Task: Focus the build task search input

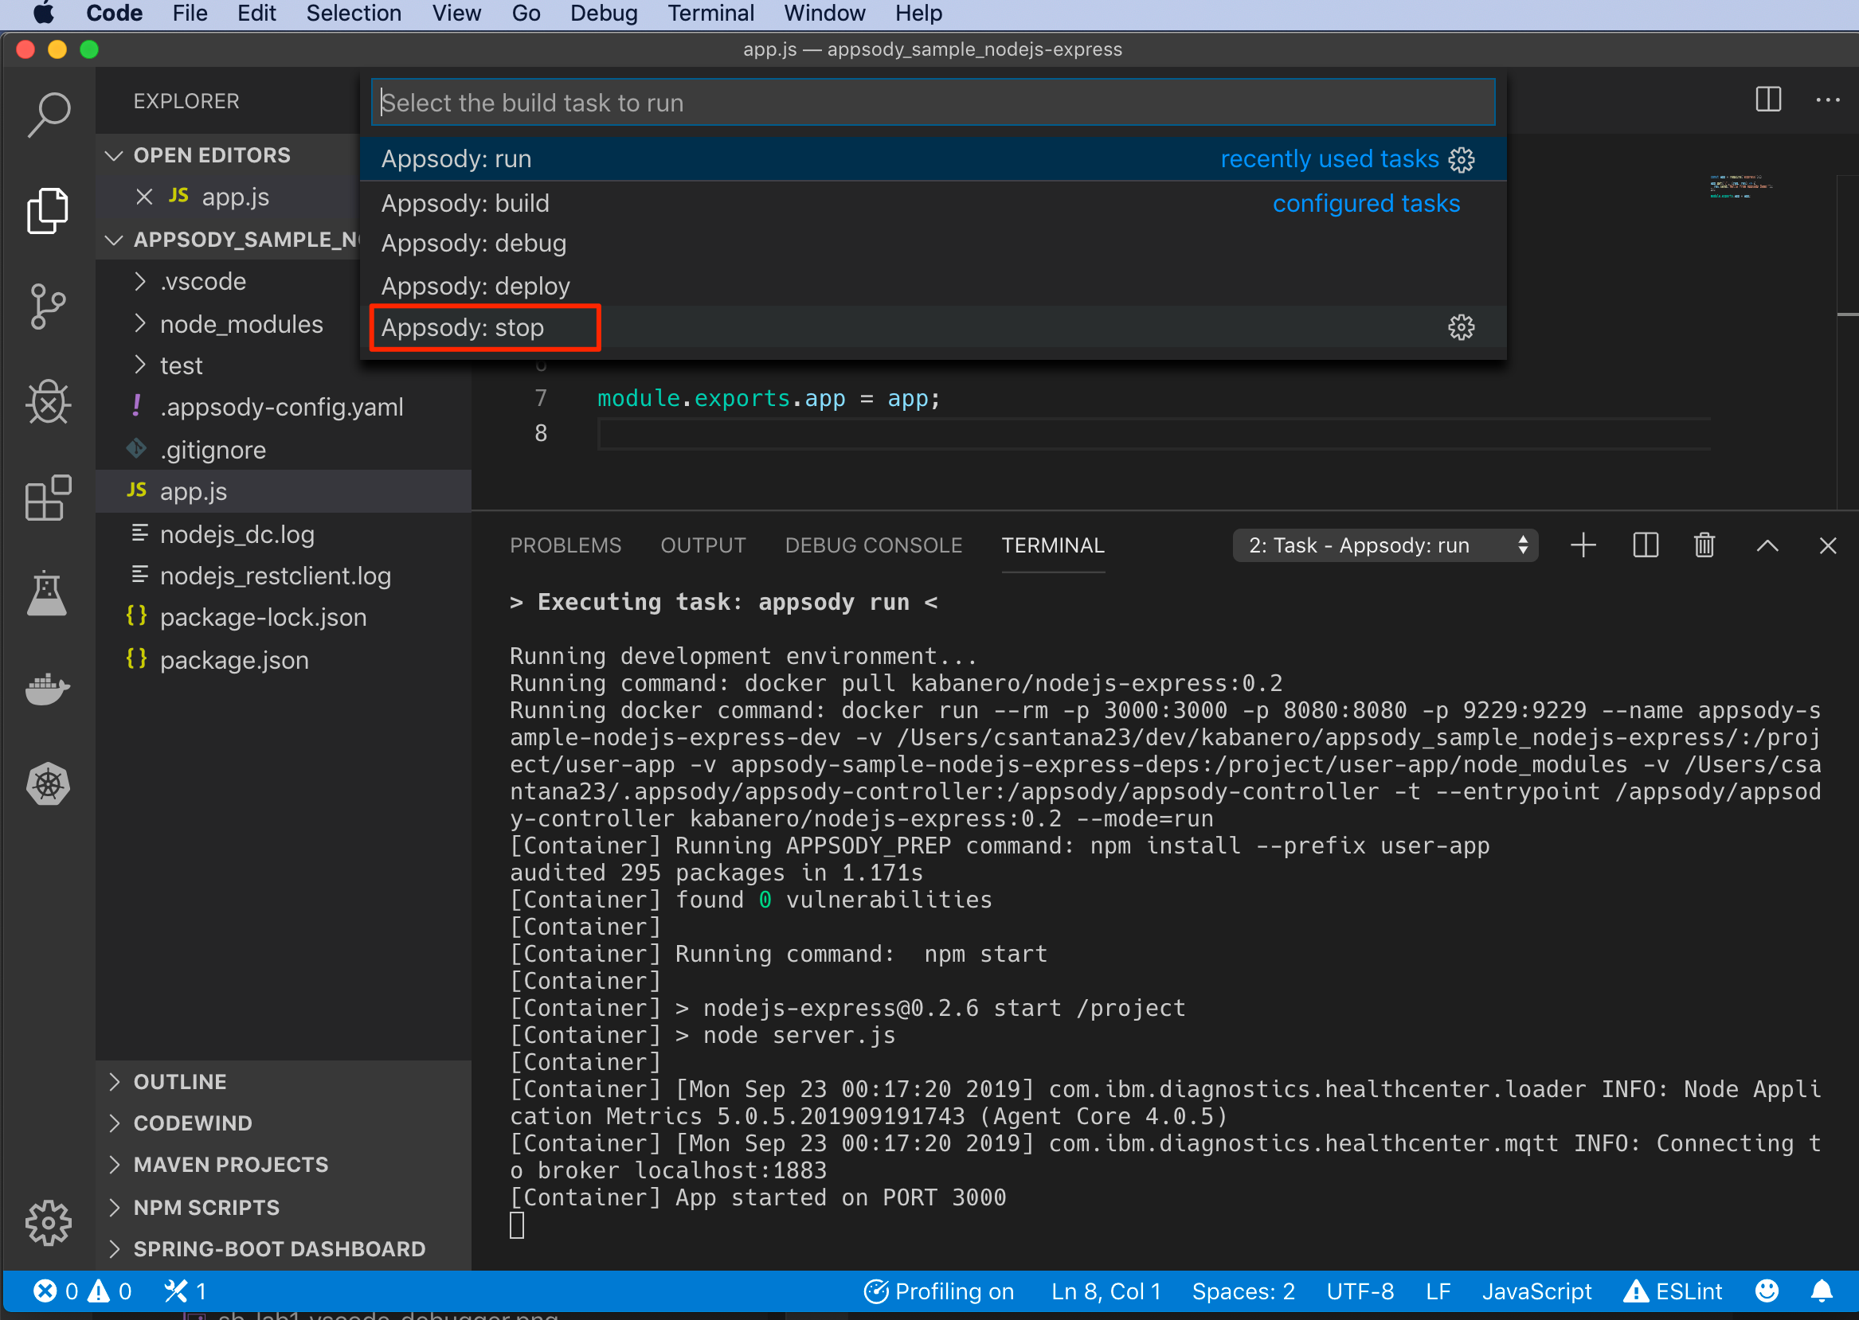Action: coord(933,103)
